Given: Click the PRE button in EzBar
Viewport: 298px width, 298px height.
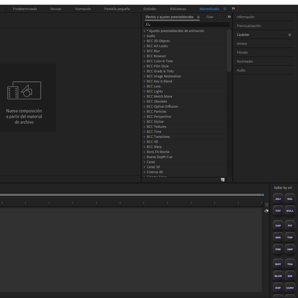Looking at the screenshot, I should click(x=278, y=249).
